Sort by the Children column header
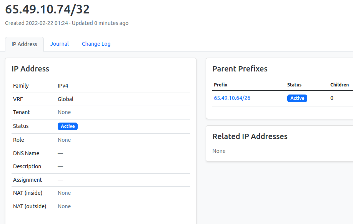 pos(340,85)
